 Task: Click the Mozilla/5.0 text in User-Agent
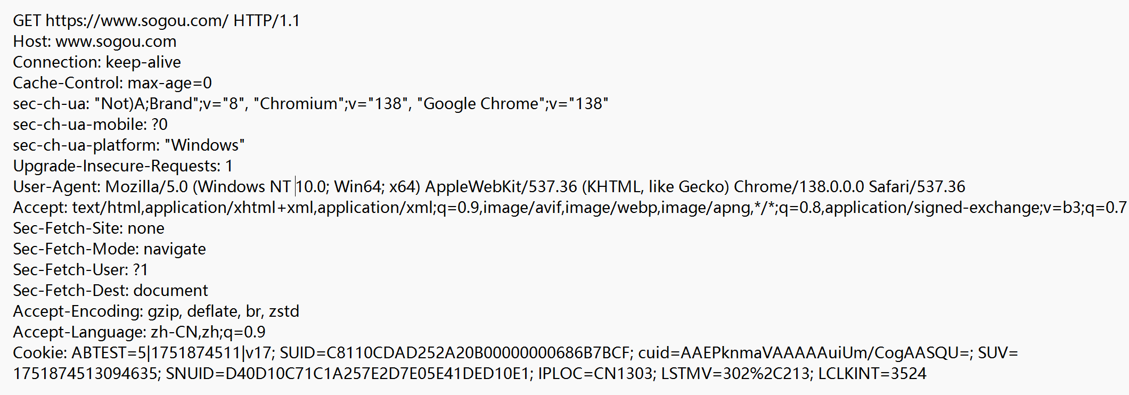[147, 187]
